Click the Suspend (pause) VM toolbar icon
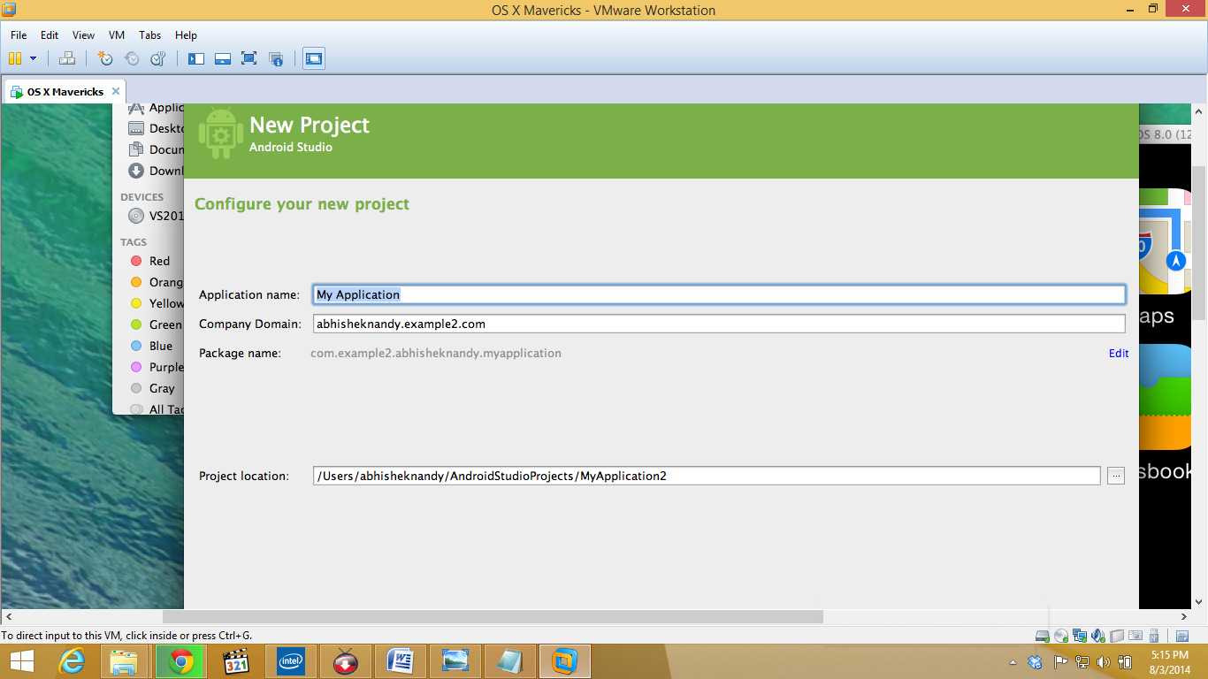This screenshot has height=679, width=1208. pyautogui.click(x=14, y=58)
